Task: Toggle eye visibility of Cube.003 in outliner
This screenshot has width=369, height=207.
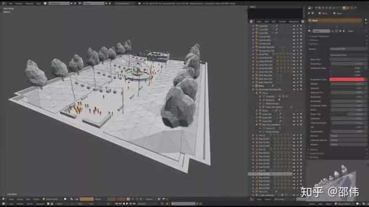Action: (x=294, y=26)
